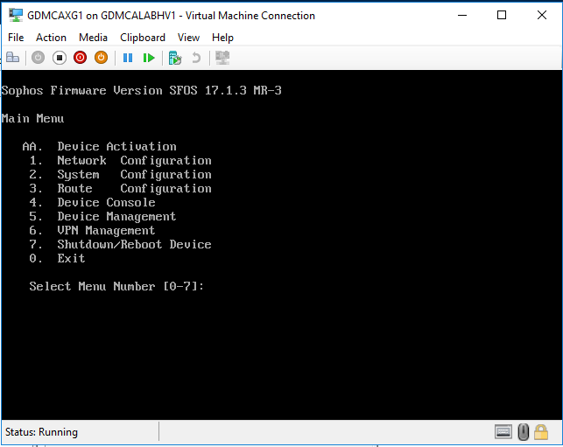Shut down the VM using the red icon
Image resolution: width=563 pixels, height=447 pixels.
click(x=80, y=58)
